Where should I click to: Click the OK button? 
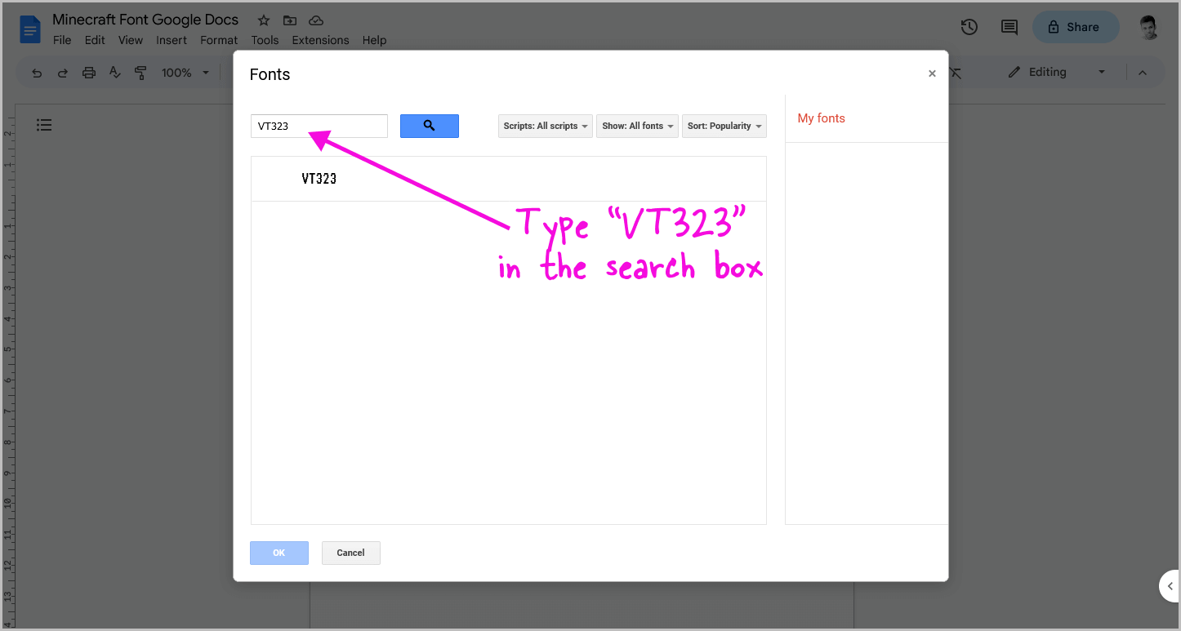(x=279, y=553)
